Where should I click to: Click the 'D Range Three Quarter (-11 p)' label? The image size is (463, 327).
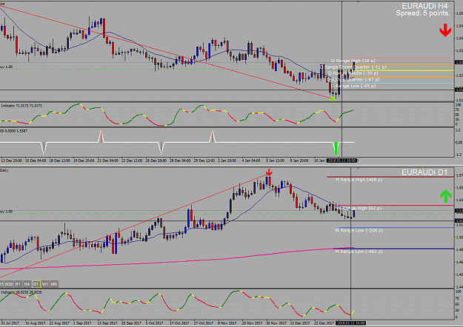[x=353, y=67]
